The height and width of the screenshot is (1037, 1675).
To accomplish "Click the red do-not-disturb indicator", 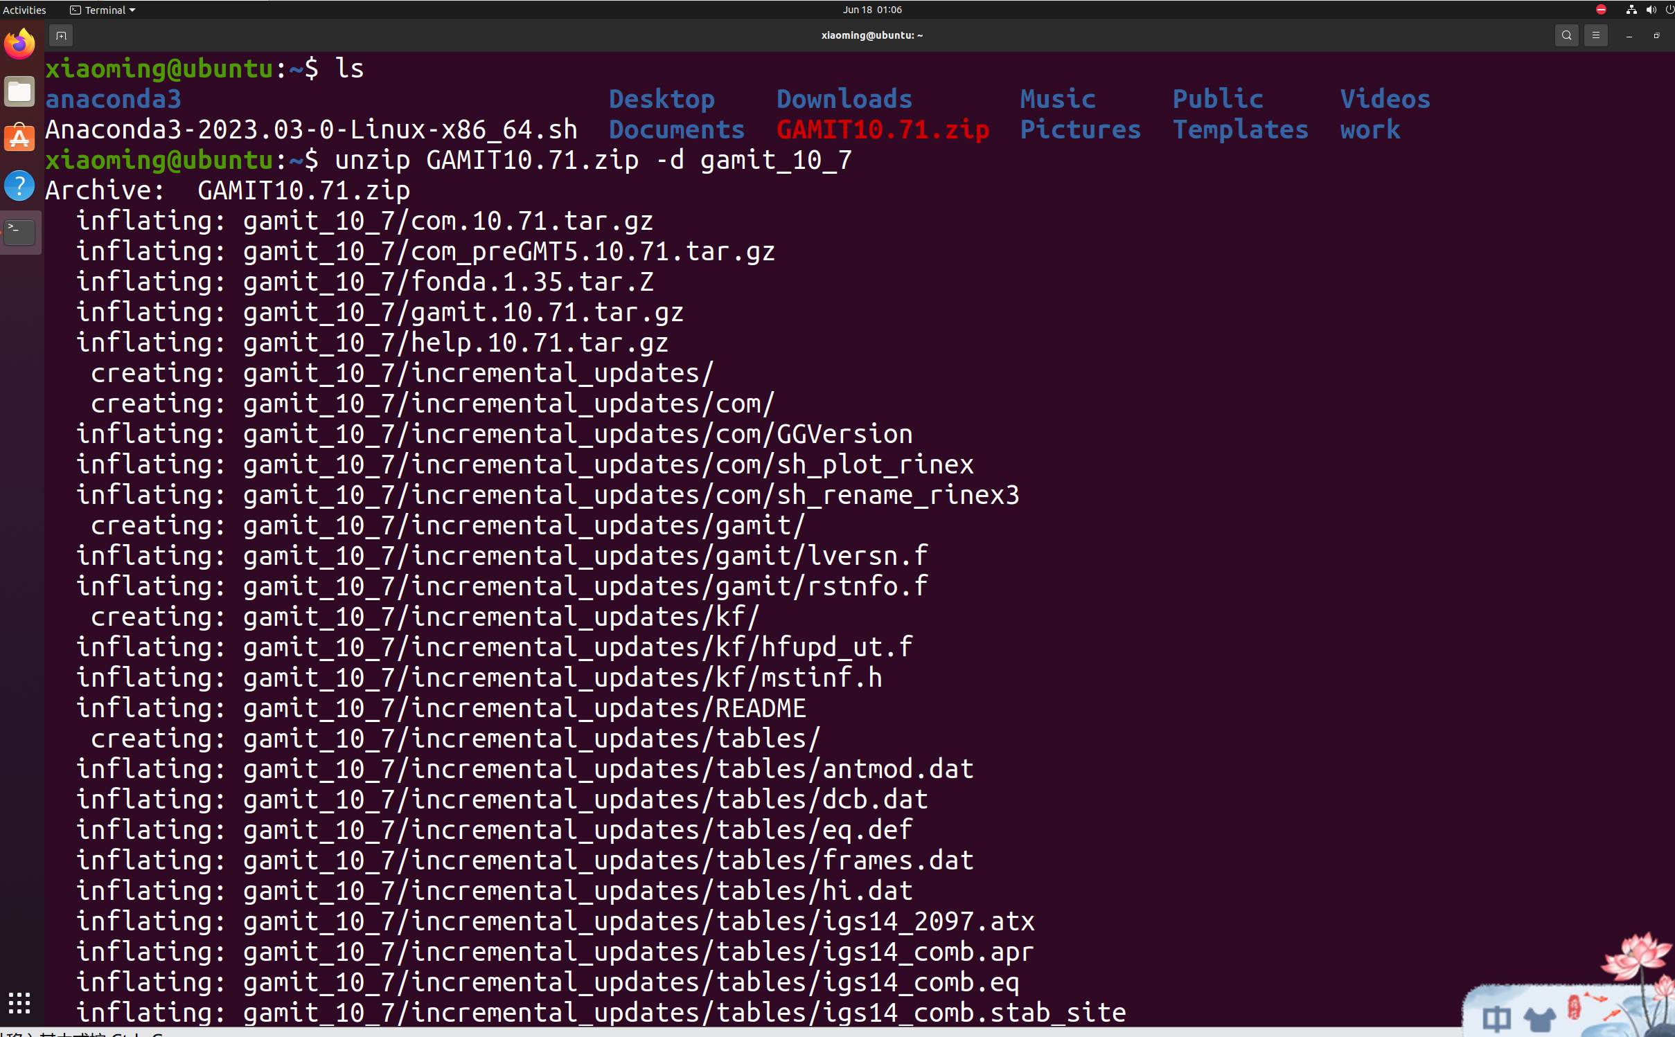I will [1601, 10].
